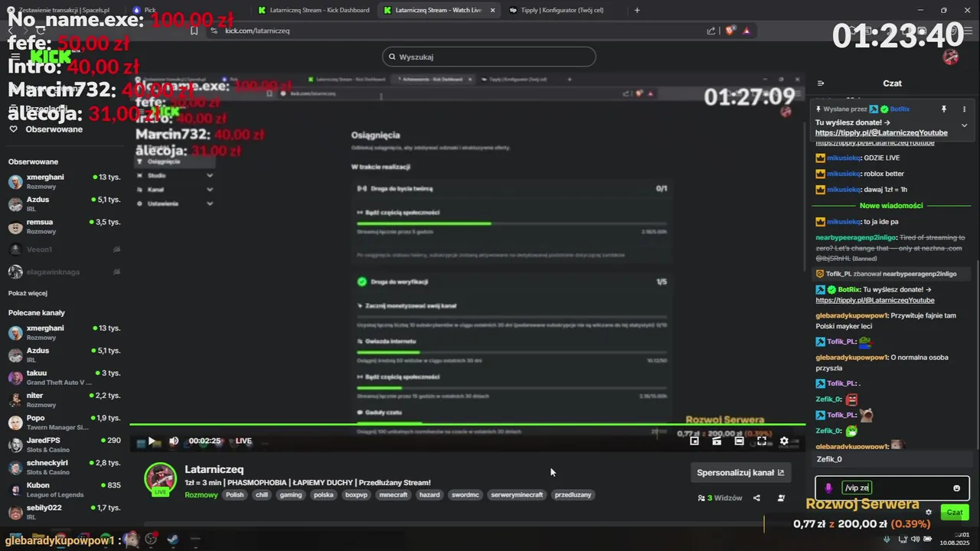This screenshot has width=980, height=551.
Task: Open emoji picker in chat input
Action: (x=956, y=488)
